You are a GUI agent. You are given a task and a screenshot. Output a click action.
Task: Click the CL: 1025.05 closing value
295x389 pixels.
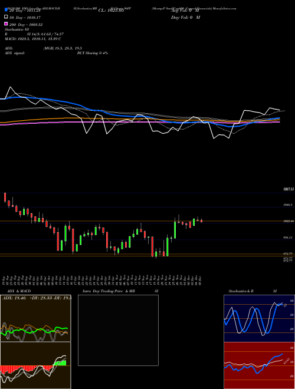[111, 11]
